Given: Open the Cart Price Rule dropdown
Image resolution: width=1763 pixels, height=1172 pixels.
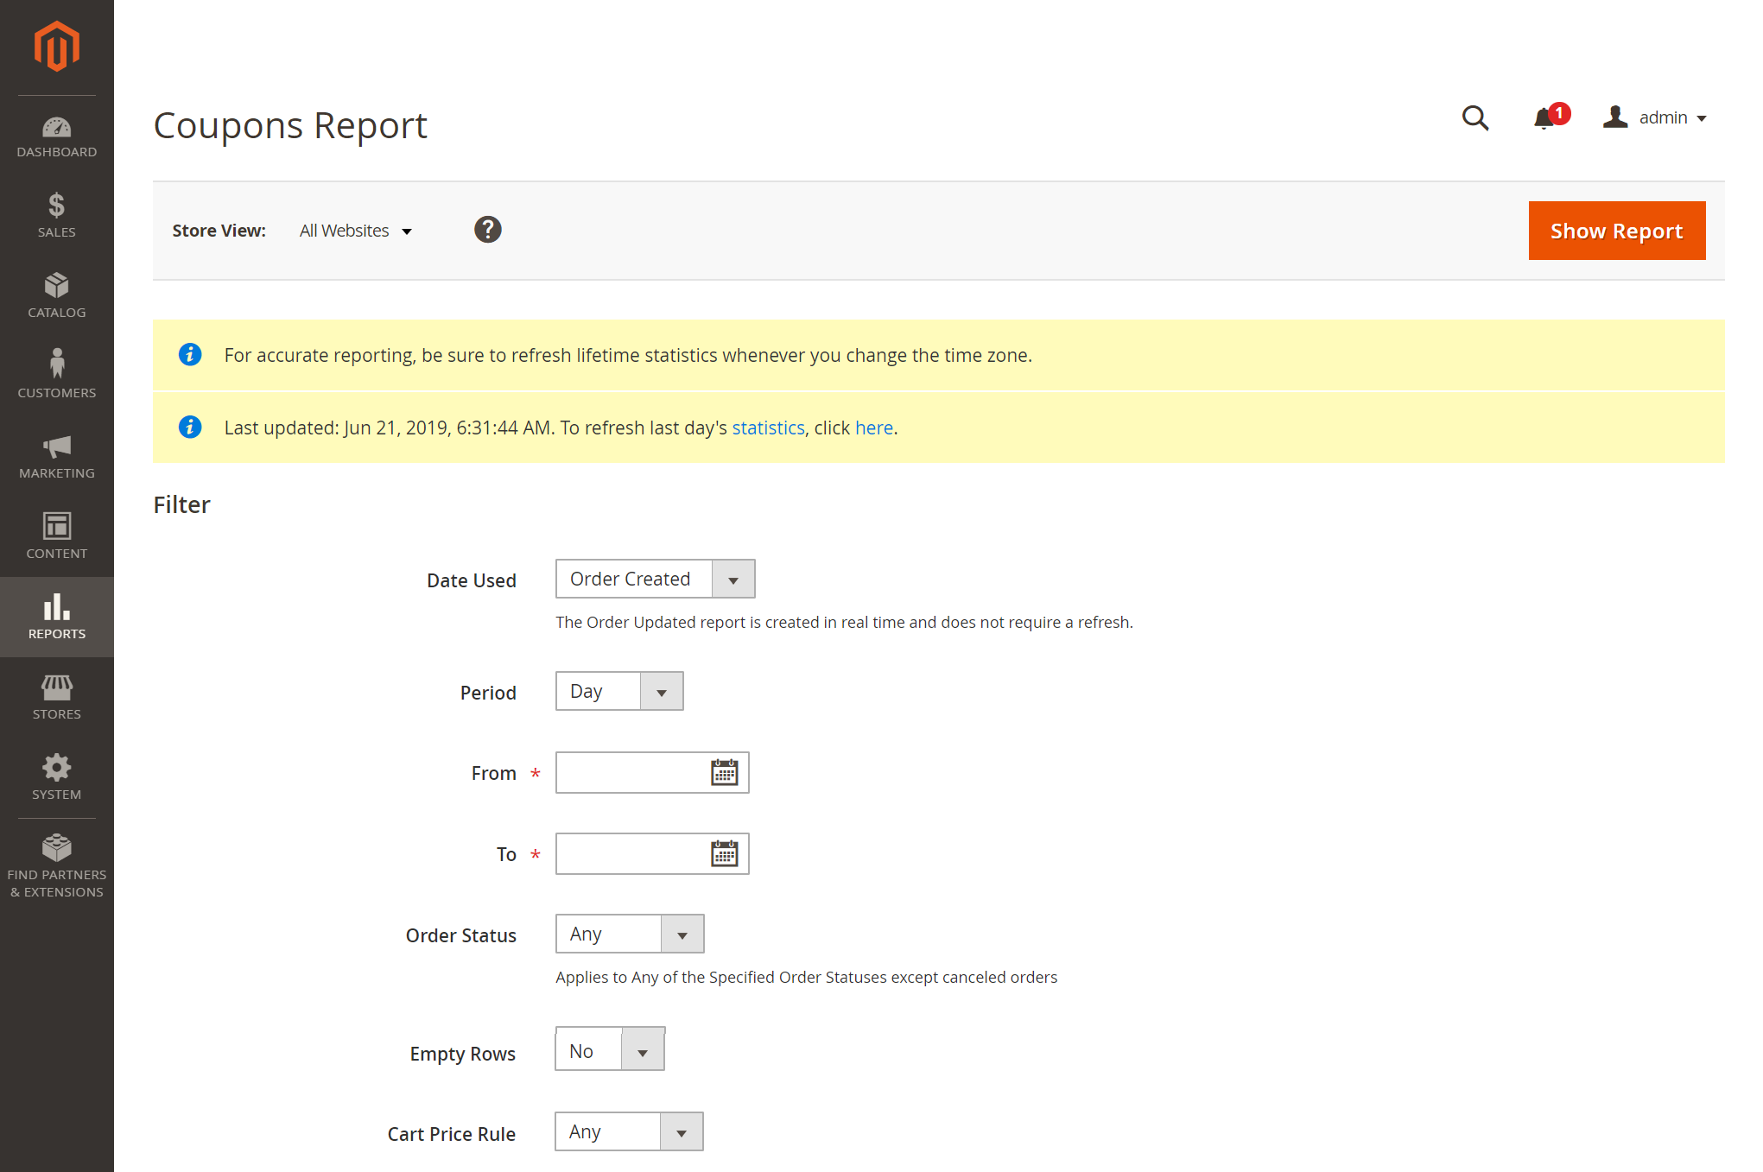Looking at the screenshot, I should tap(629, 1131).
